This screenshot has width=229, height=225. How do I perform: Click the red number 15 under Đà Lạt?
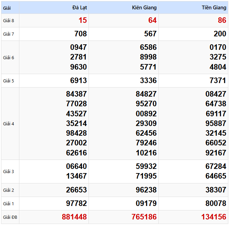click(x=83, y=20)
